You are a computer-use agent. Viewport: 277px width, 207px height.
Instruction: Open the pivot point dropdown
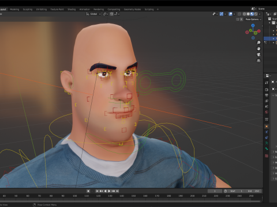pos(106,14)
